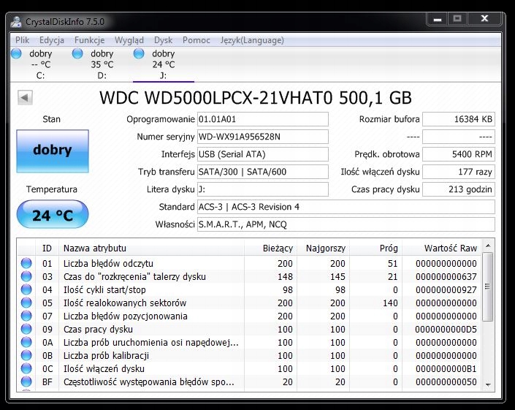The image size is (515, 410).
Task: Click the Najgorszy column header
Action: click(x=323, y=248)
